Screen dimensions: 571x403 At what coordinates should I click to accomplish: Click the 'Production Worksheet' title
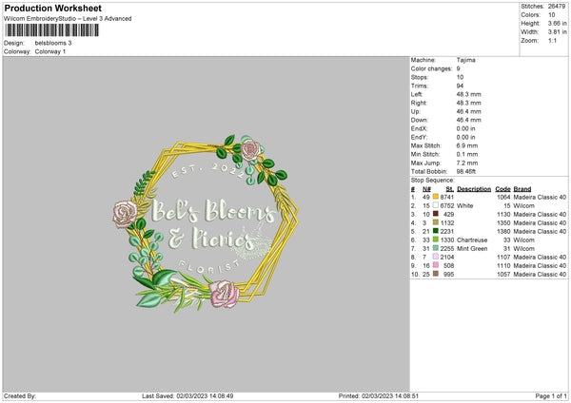[x=52, y=8]
